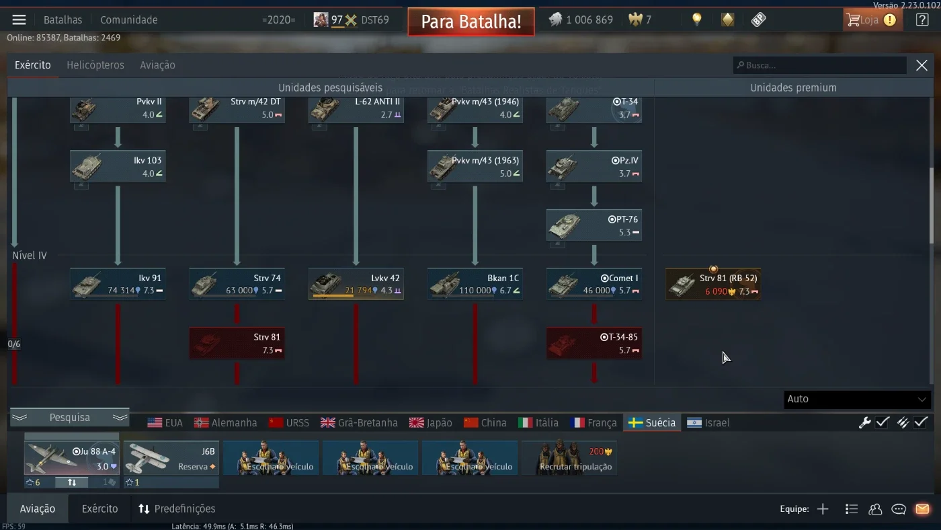This screenshot has width=941, height=530.
Task: Select the Israel nation tab
Action: coord(708,422)
